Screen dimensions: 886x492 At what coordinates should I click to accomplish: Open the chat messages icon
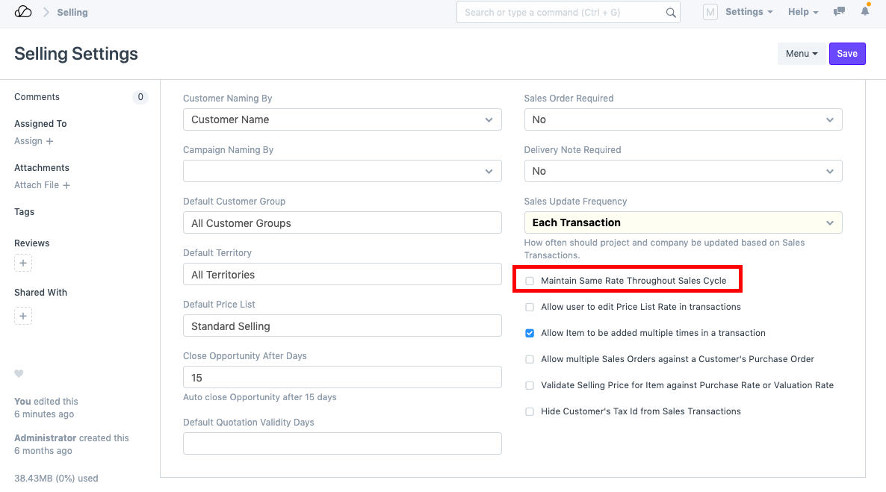pyautogui.click(x=840, y=12)
